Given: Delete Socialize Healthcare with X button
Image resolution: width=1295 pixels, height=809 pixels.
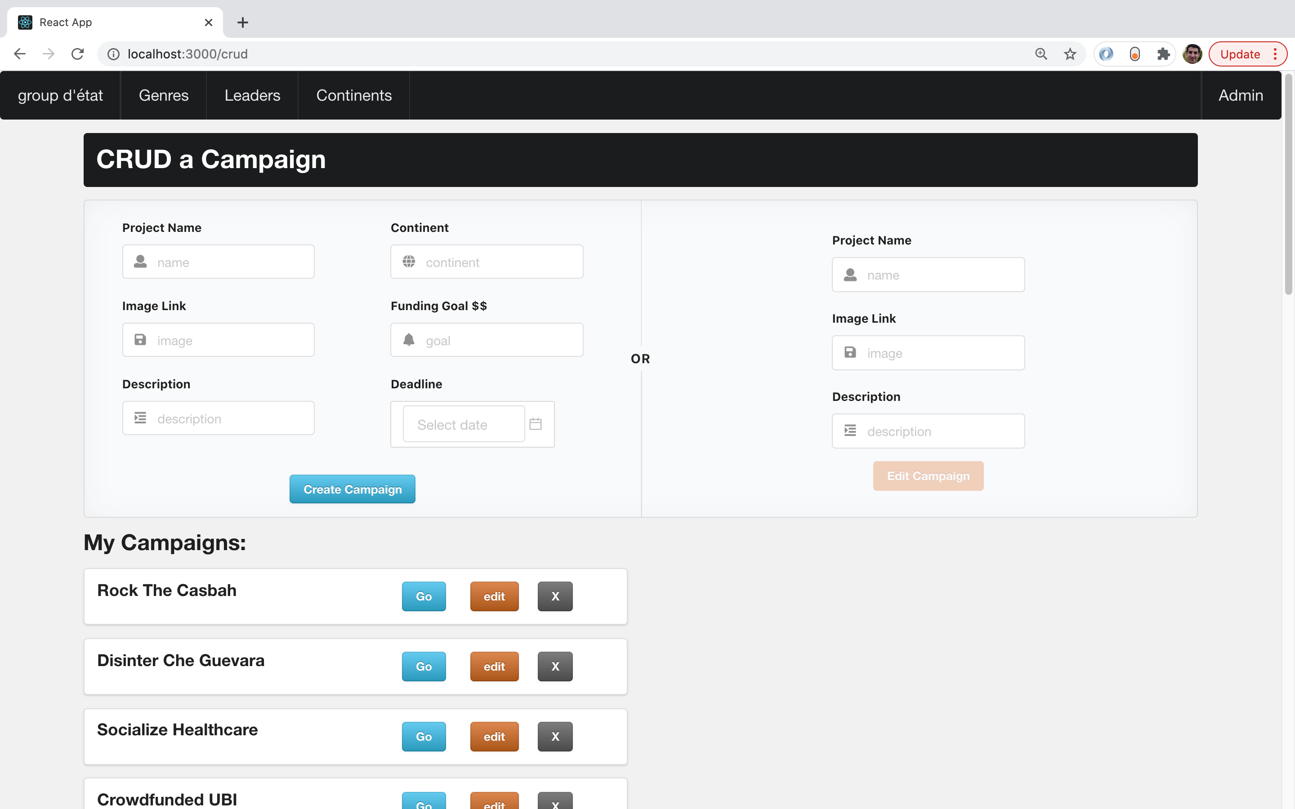Looking at the screenshot, I should coord(555,736).
